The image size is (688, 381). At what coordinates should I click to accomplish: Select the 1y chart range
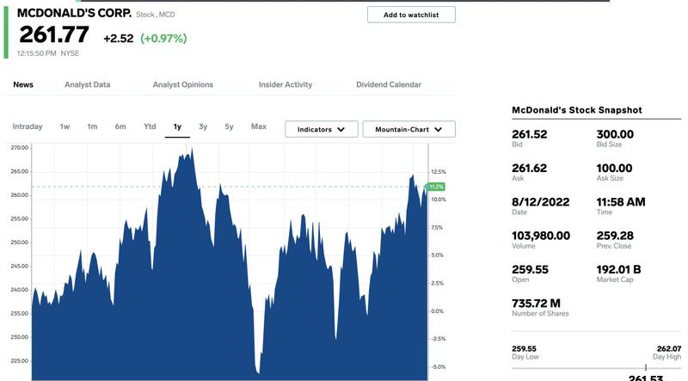[177, 126]
